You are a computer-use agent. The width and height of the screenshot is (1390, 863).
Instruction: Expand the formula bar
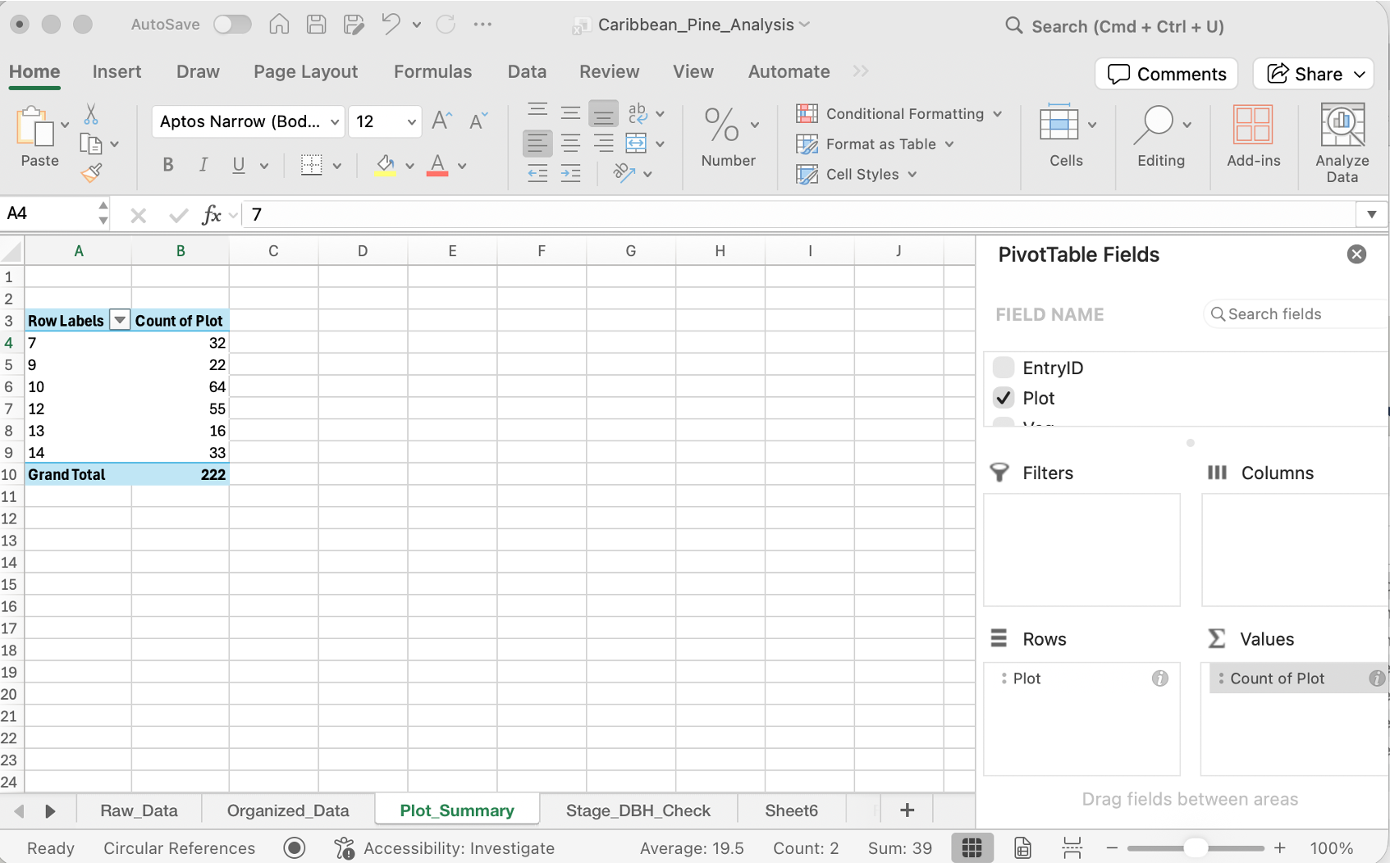1371,215
